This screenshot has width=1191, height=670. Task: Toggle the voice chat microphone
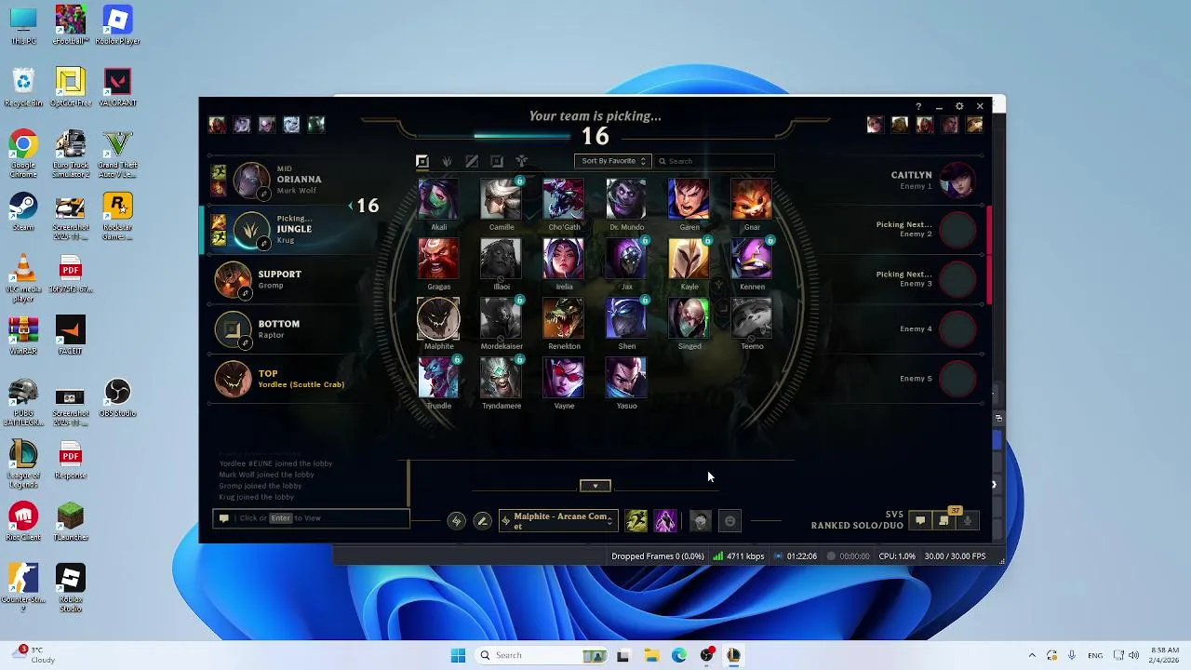pos(968,521)
